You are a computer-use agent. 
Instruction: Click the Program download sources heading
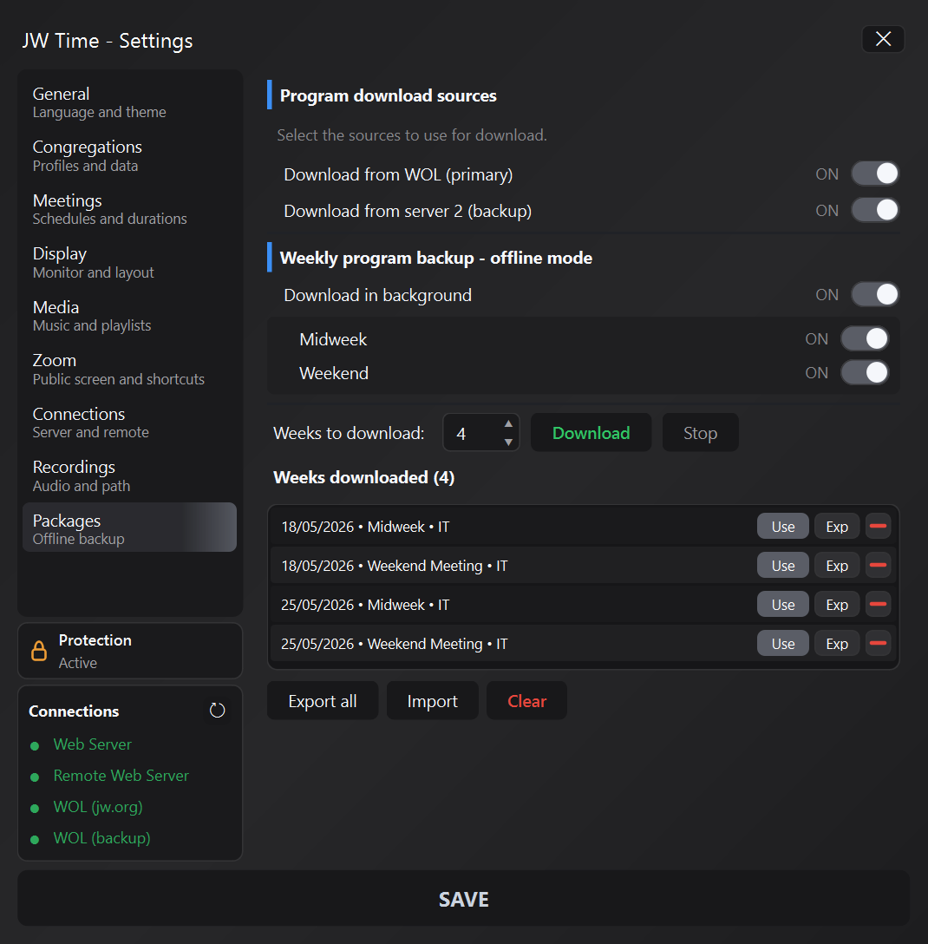coord(389,95)
